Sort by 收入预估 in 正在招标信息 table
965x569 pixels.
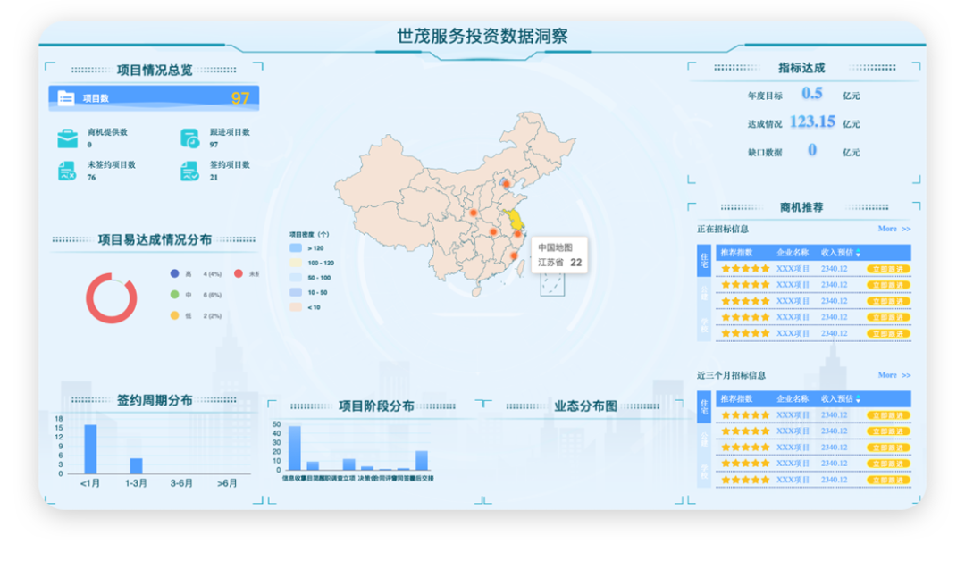tap(859, 253)
